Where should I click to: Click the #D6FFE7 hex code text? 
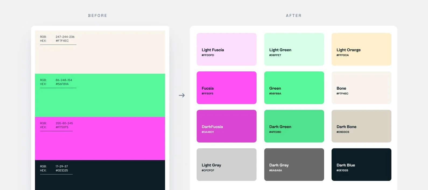[x=275, y=55]
